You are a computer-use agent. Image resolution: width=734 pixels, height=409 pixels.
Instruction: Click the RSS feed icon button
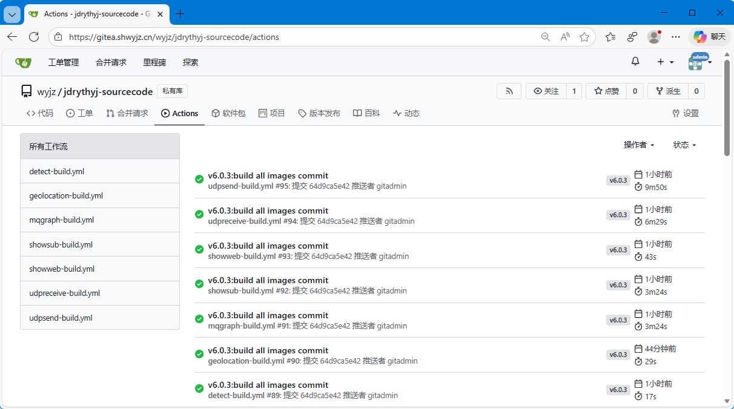coord(509,91)
